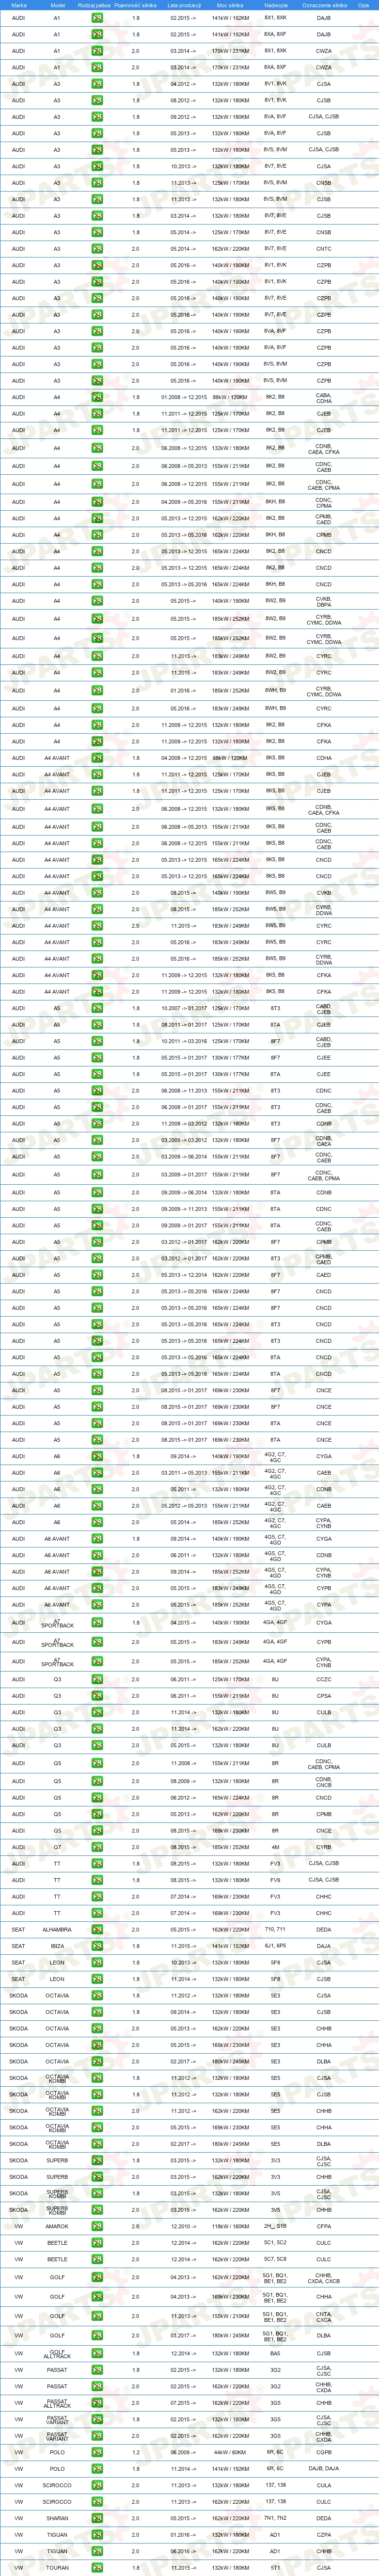Click the fuel icon for VW PASSAT ALLTRACK

click(97, 2402)
